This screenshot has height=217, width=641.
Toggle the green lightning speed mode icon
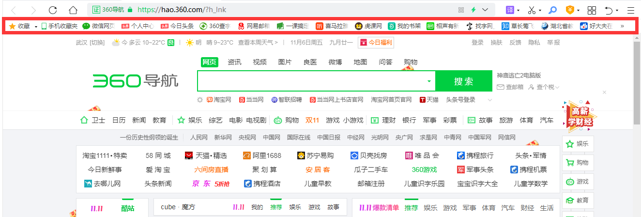click(473, 10)
